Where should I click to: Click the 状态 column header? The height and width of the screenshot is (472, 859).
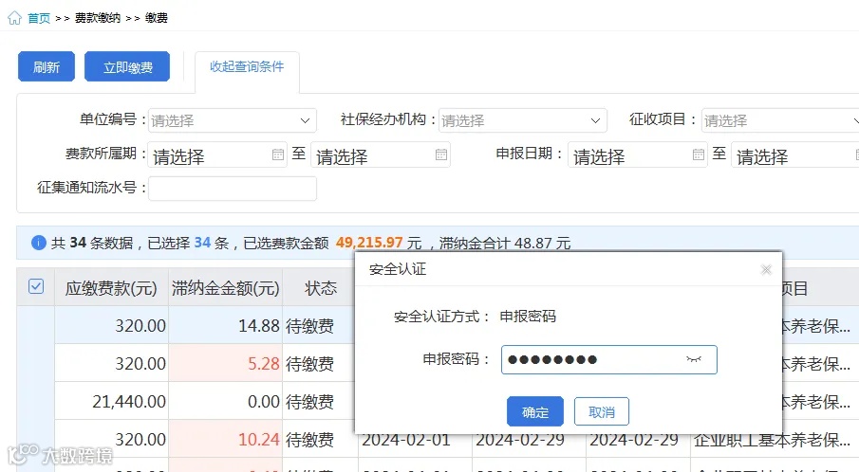[x=321, y=288]
